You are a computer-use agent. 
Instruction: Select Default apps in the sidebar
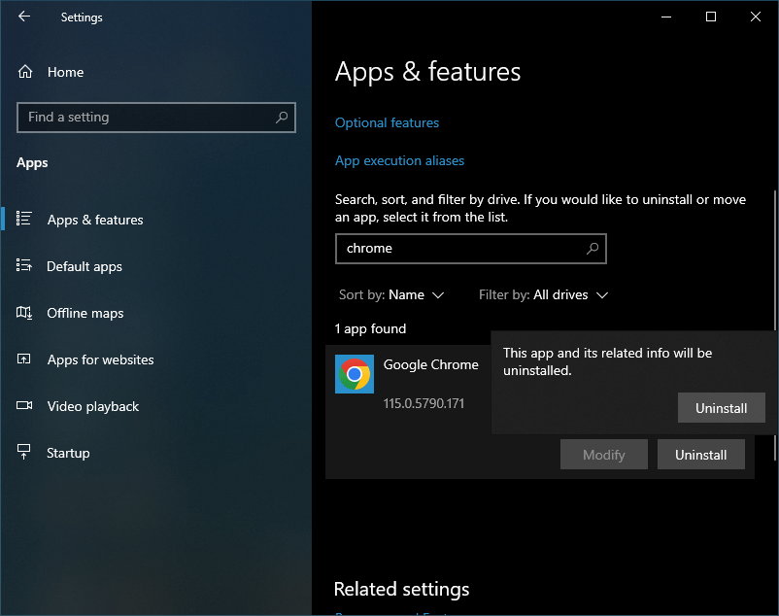point(84,266)
